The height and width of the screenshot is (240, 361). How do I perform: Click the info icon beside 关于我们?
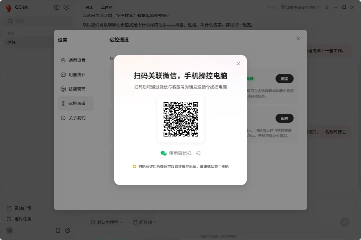(x=63, y=118)
